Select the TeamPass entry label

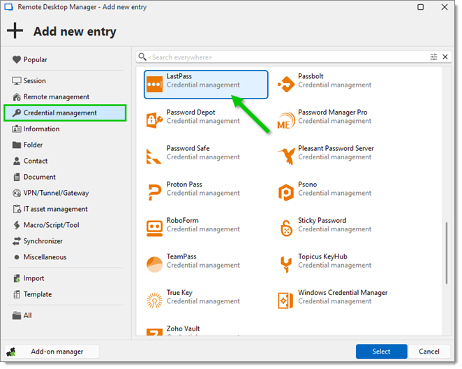pyautogui.click(x=181, y=256)
